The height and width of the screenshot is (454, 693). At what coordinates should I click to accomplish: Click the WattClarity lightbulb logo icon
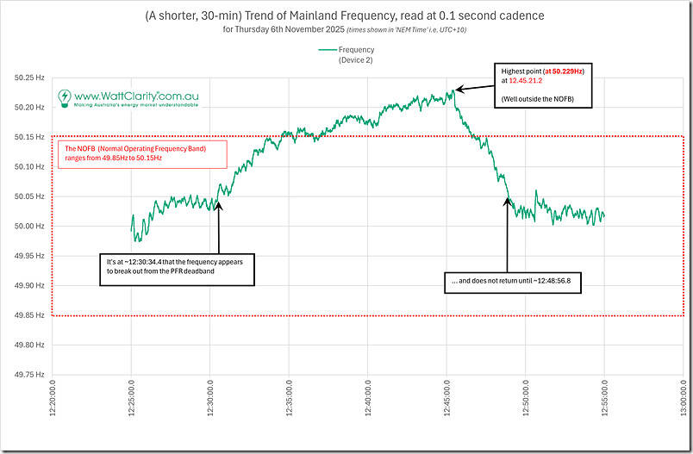coord(65,97)
